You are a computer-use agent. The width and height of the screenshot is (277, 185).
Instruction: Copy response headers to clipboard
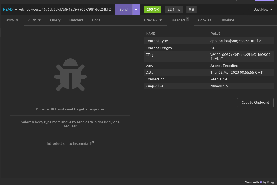click(x=255, y=103)
